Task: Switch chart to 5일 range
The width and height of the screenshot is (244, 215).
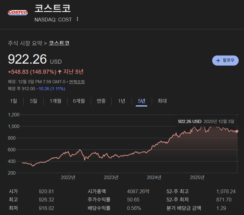Action: (34, 101)
